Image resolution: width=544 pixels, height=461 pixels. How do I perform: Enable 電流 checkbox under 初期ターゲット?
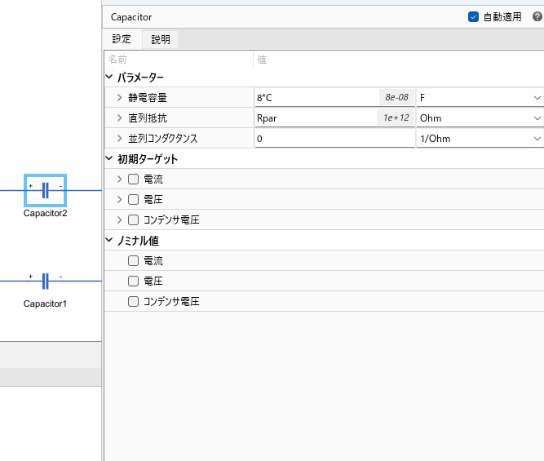click(133, 180)
